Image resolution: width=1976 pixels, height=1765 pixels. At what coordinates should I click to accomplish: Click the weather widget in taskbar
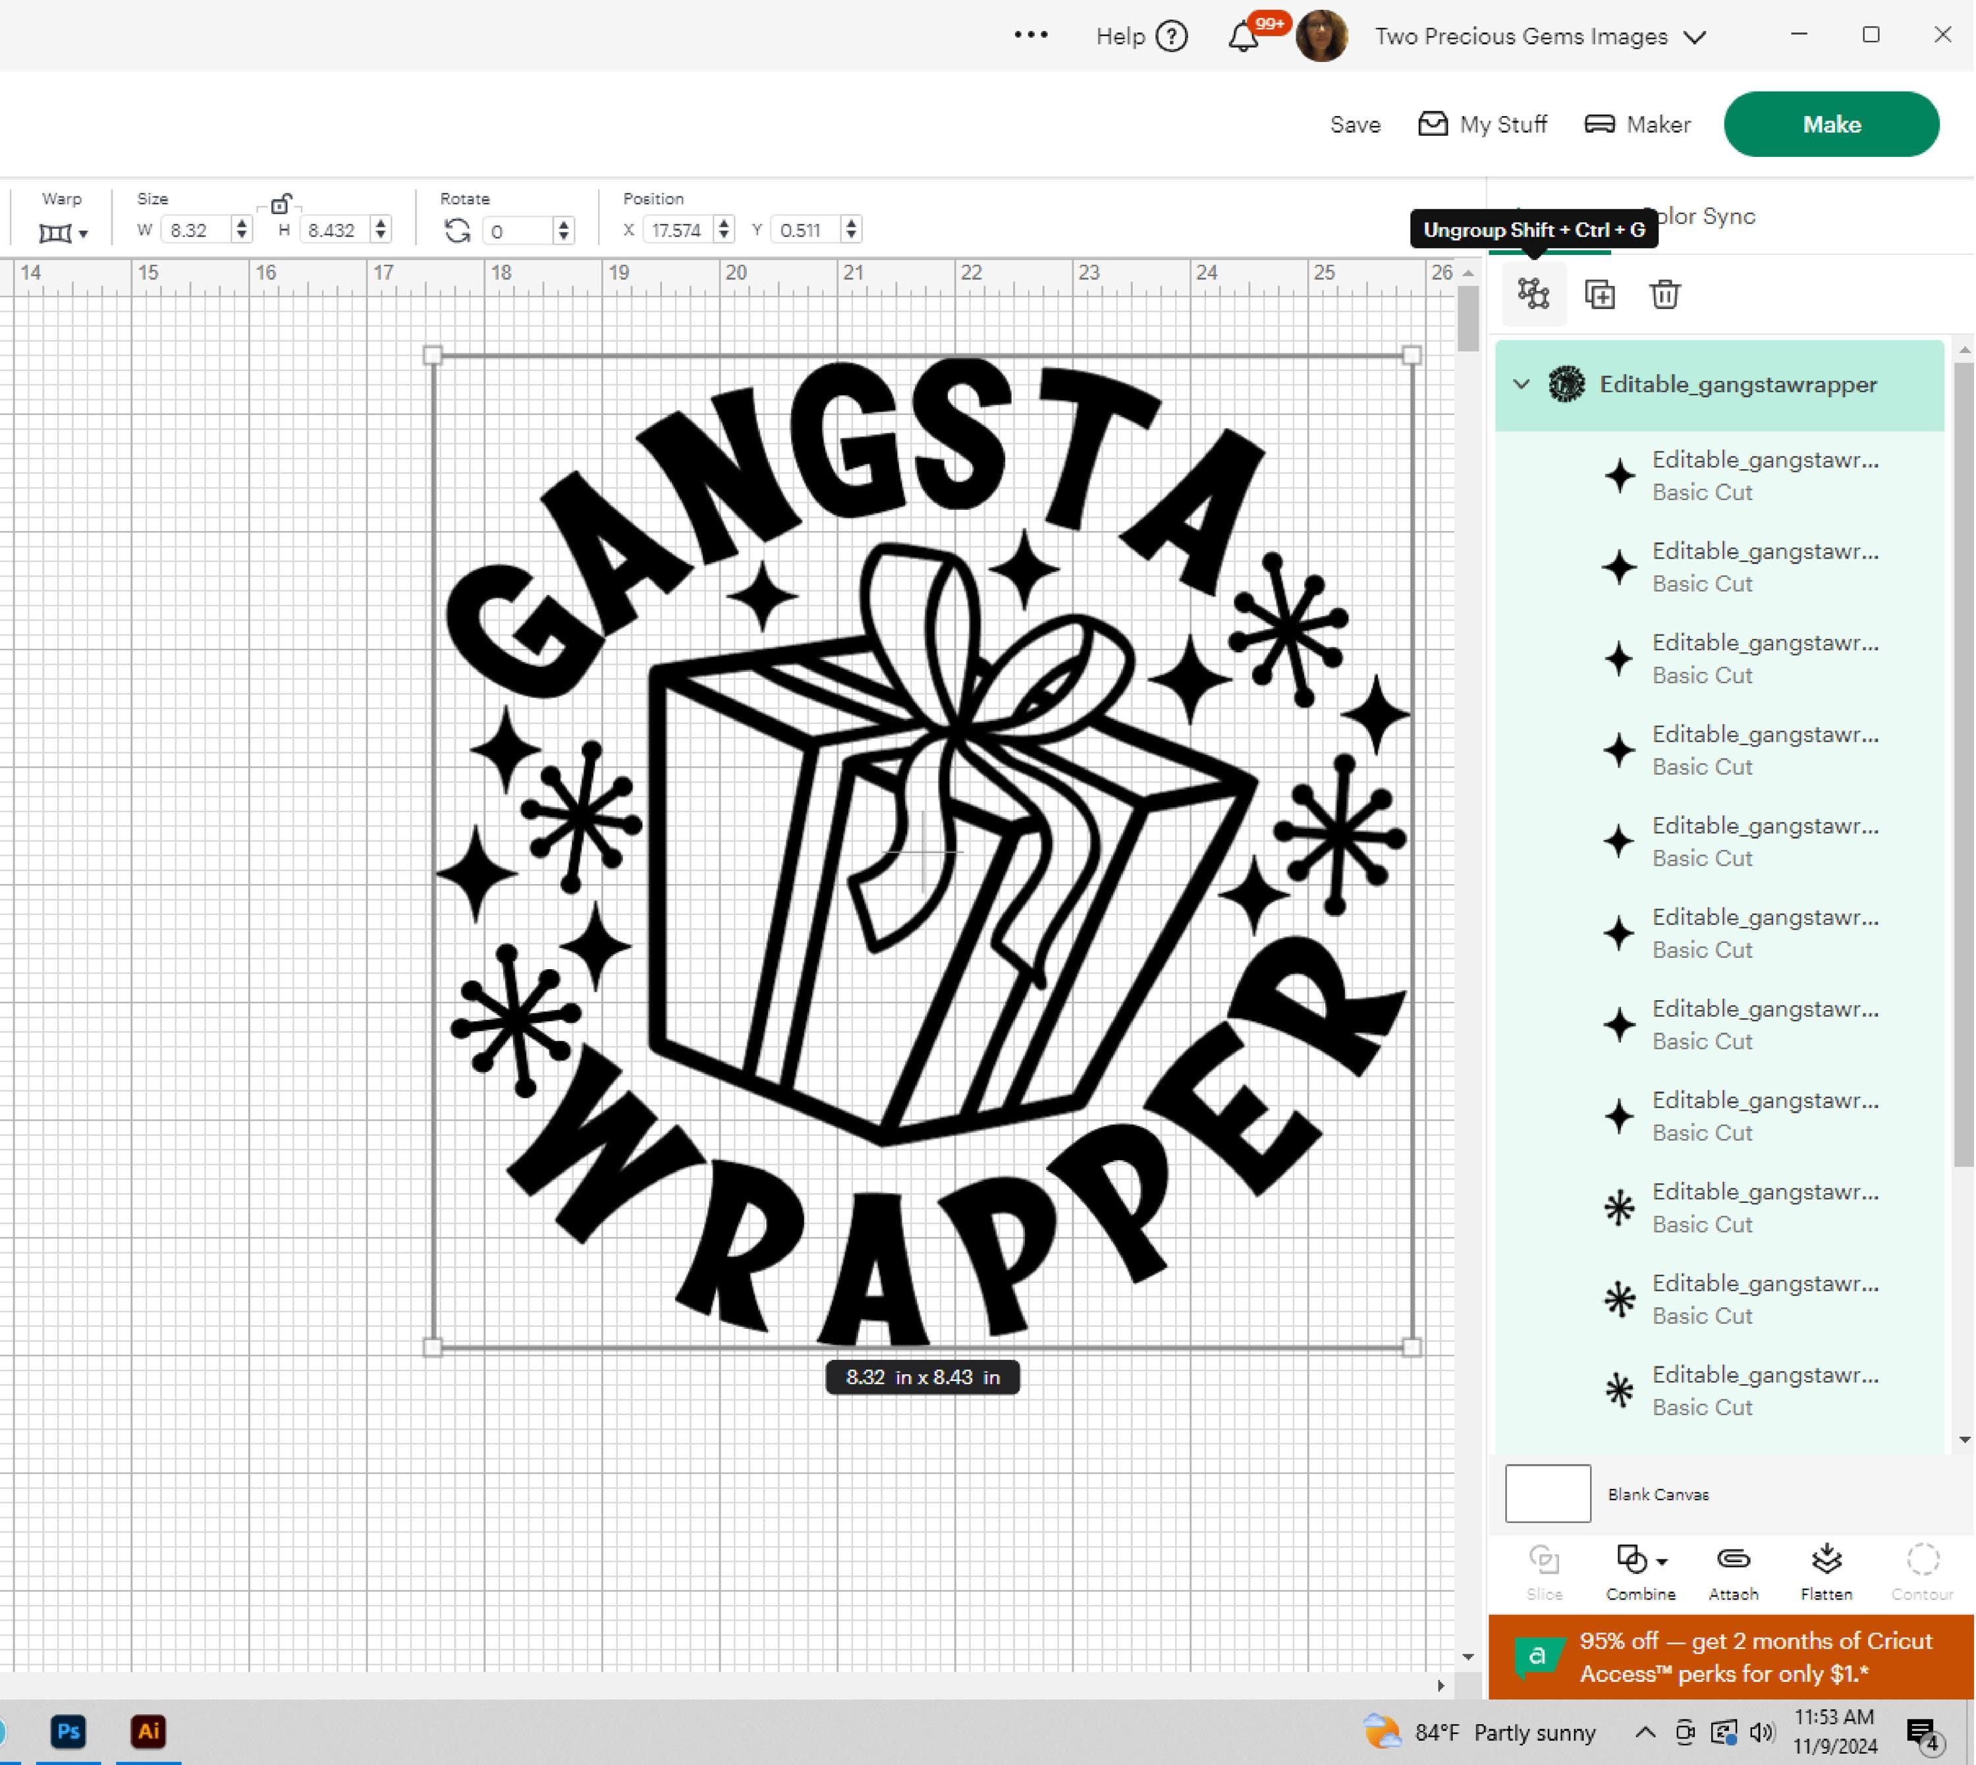[1479, 1733]
